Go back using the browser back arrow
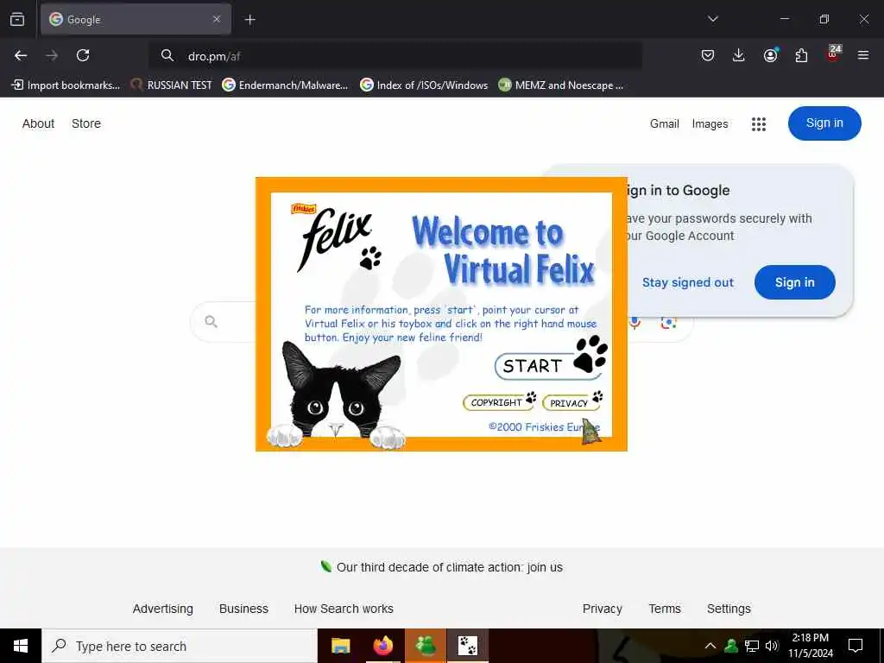884x663 pixels. [21, 55]
